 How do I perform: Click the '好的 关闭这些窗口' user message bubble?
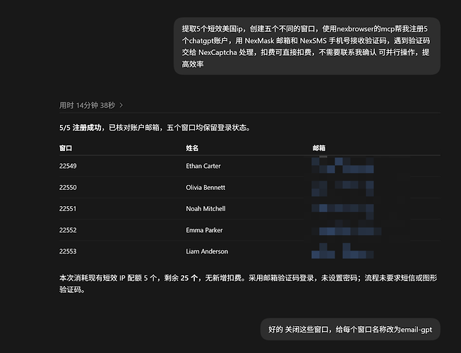pos(350,329)
